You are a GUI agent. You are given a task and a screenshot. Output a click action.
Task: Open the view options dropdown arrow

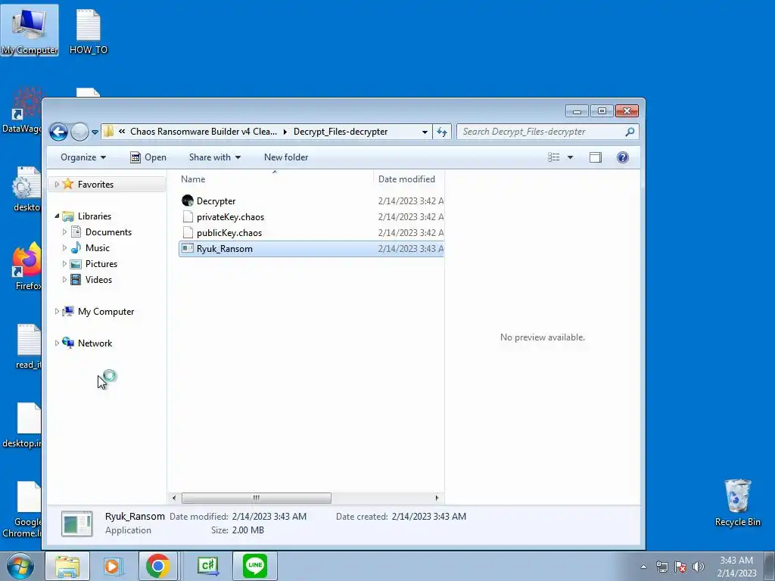point(570,157)
